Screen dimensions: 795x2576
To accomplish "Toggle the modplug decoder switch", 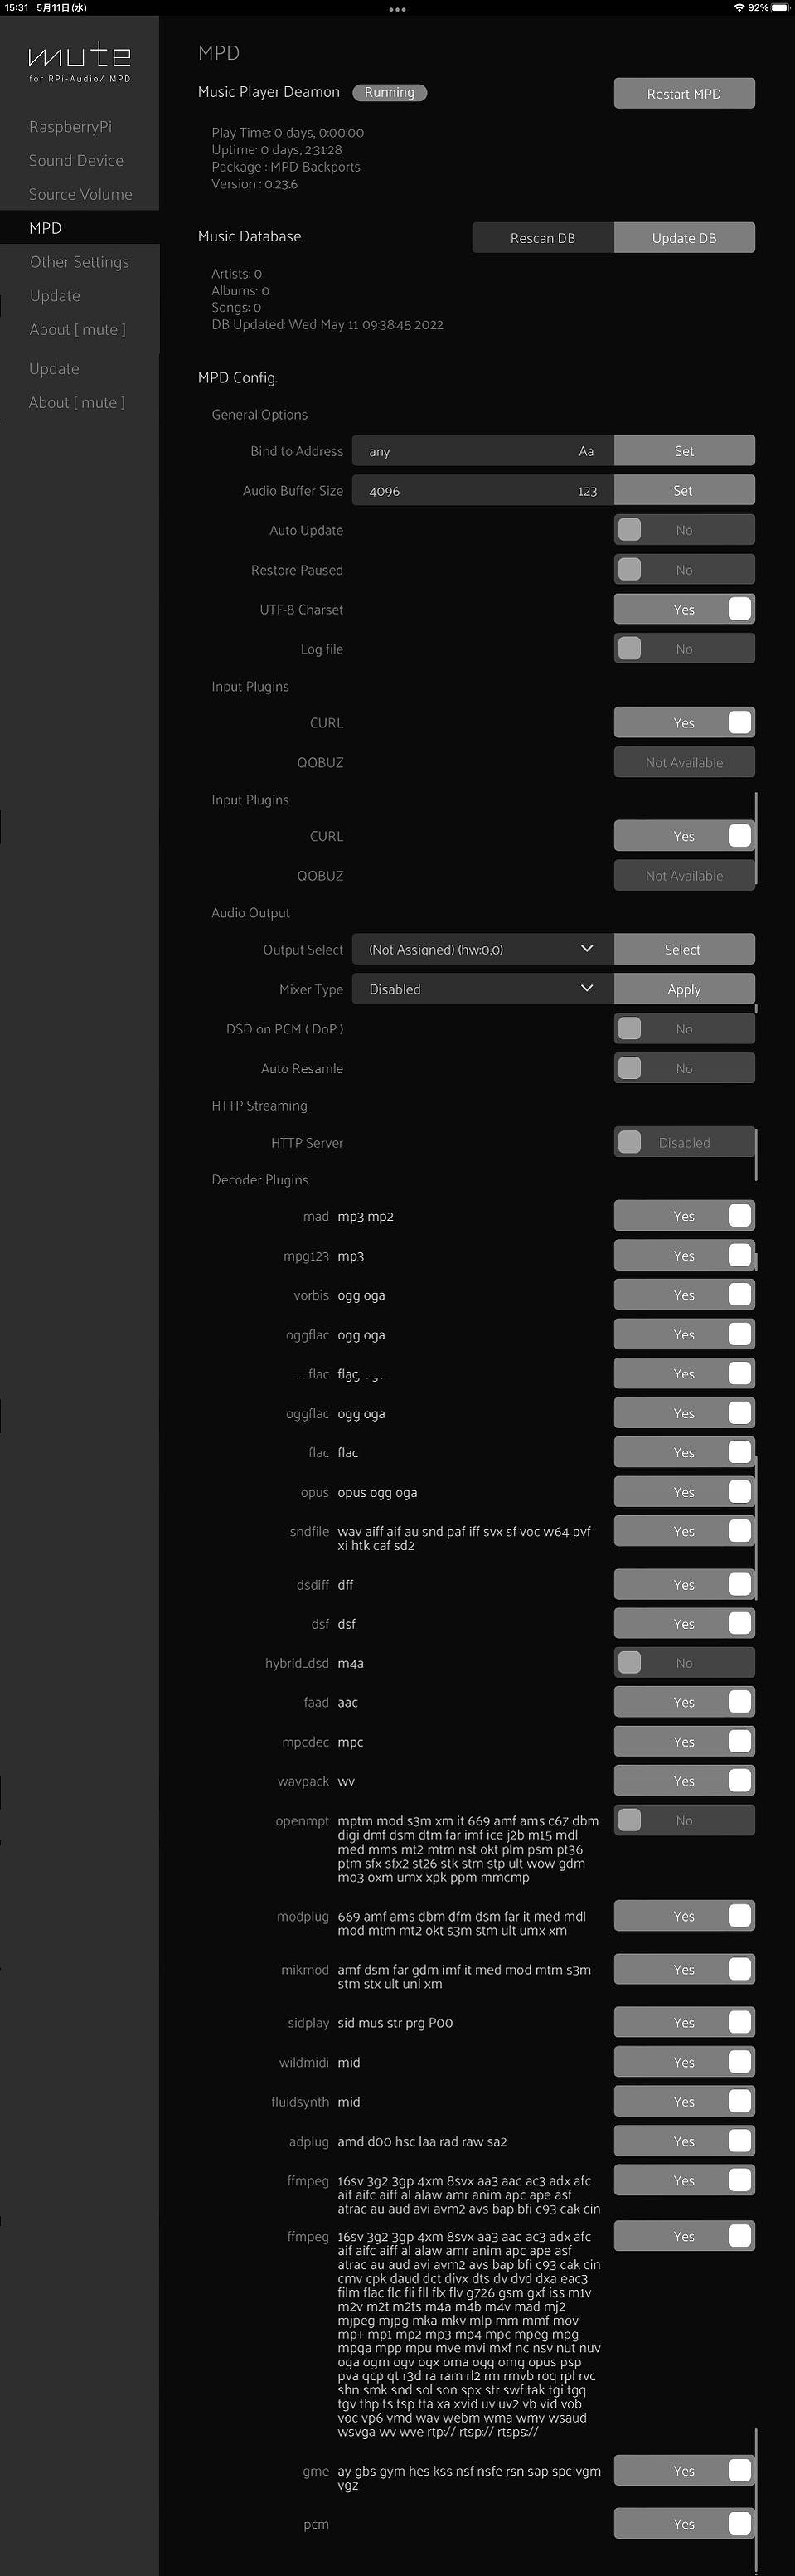I will [x=684, y=1916].
